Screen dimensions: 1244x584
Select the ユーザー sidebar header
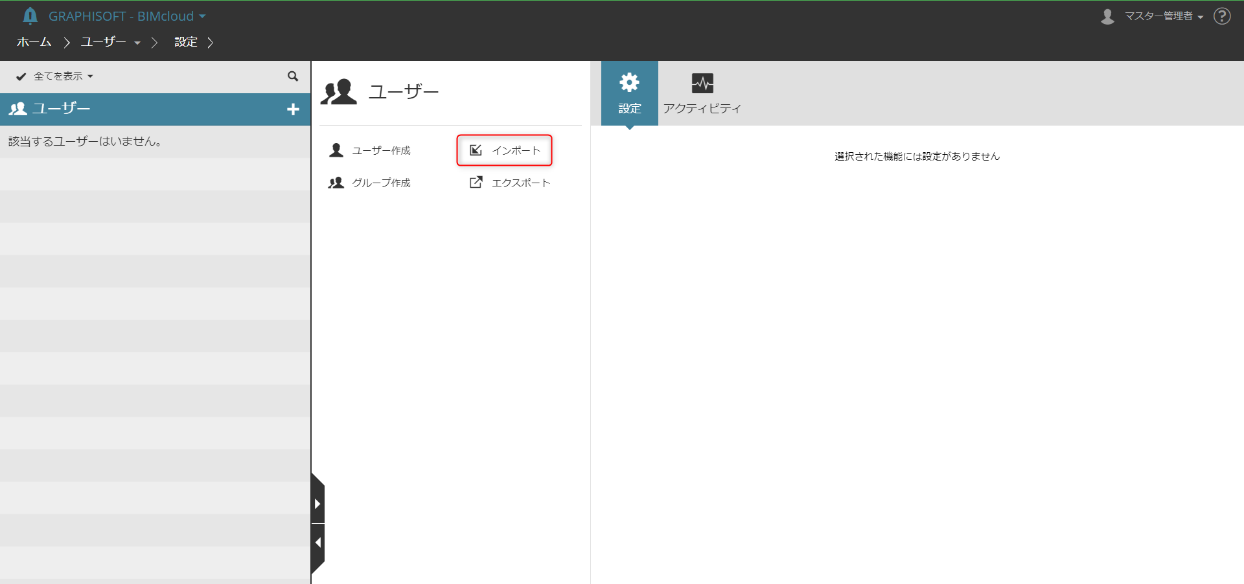(155, 109)
